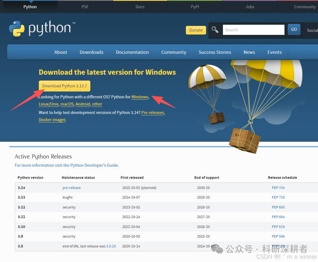Click the 3.12 Python version cell
The image size is (318, 262).
(x=21, y=207)
